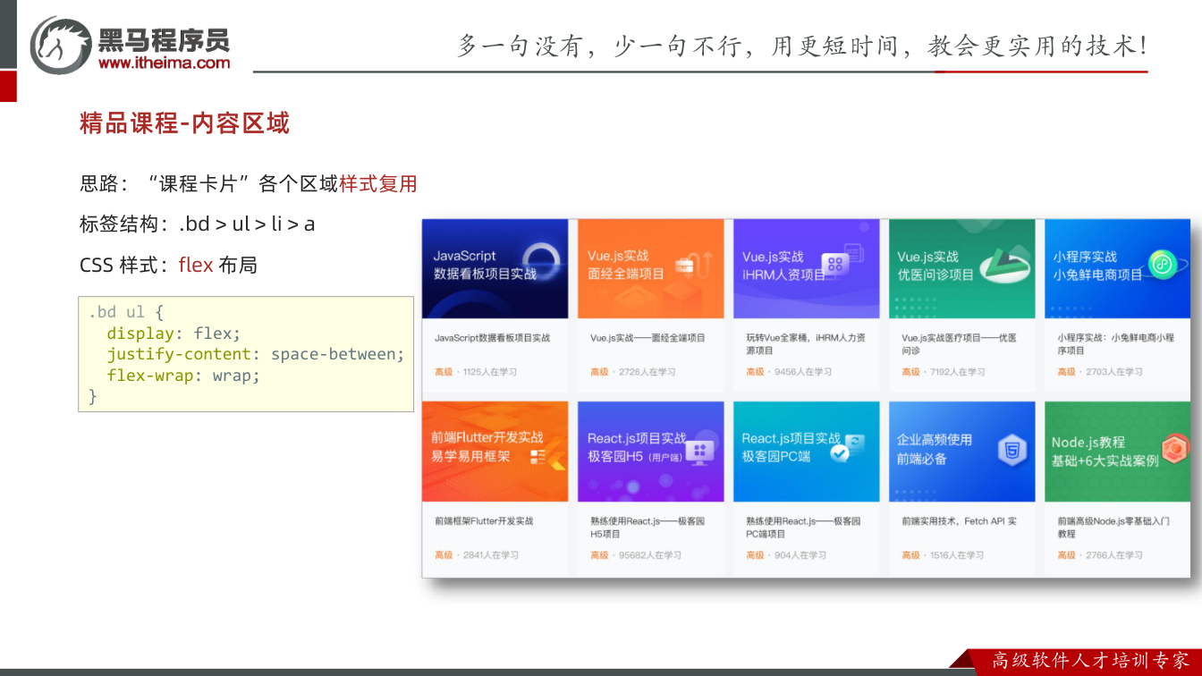
Task: Select the title 前端高级Node.js零基础入门教程
Action: tap(1113, 527)
